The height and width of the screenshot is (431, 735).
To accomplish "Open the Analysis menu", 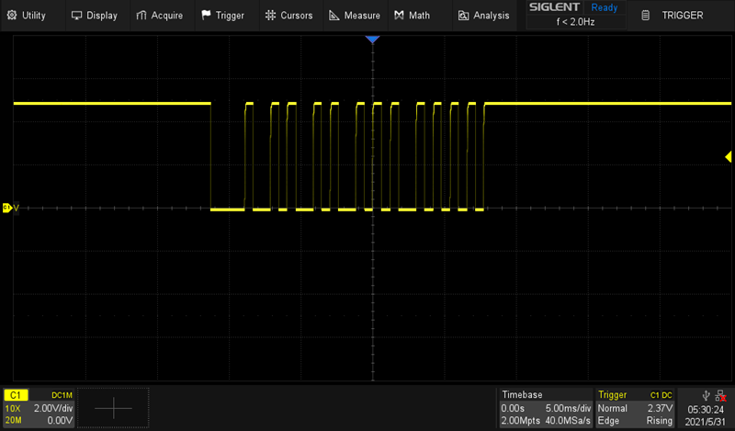I will pos(483,15).
